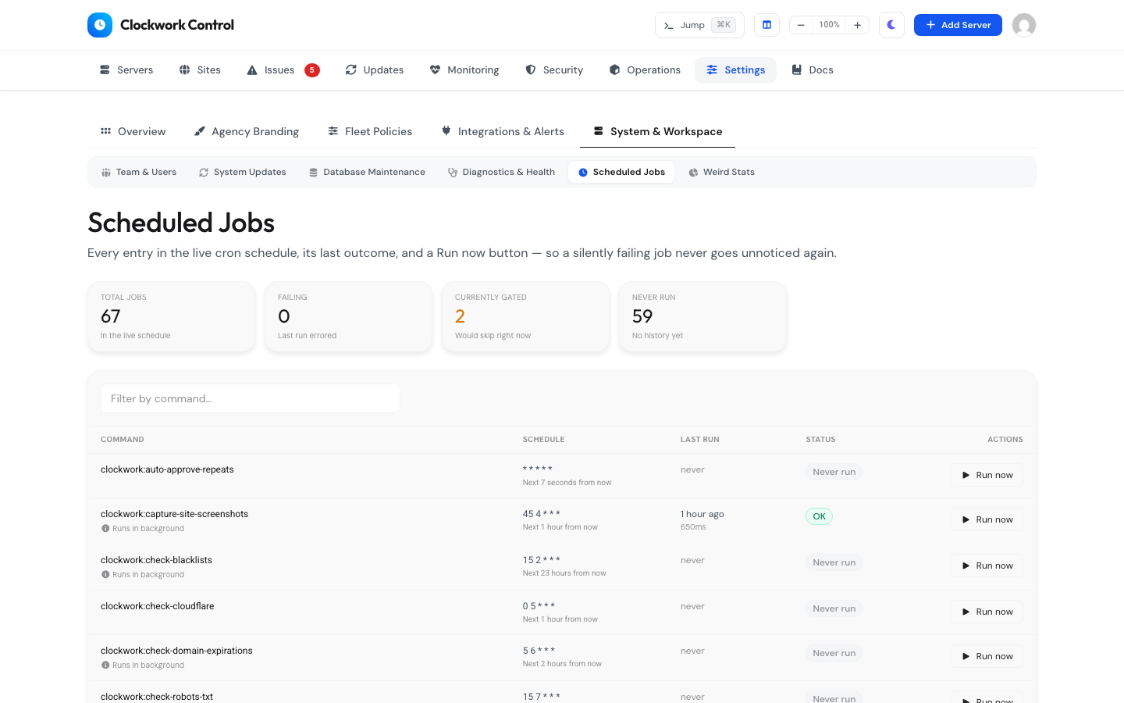
Task: Navigate to Updates
Action: (x=375, y=70)
